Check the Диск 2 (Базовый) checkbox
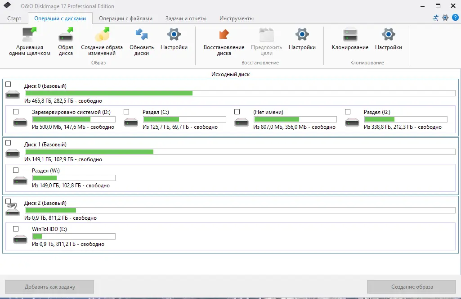The height and width of the screenshot is (299, 461). click(x=8, y=201)
